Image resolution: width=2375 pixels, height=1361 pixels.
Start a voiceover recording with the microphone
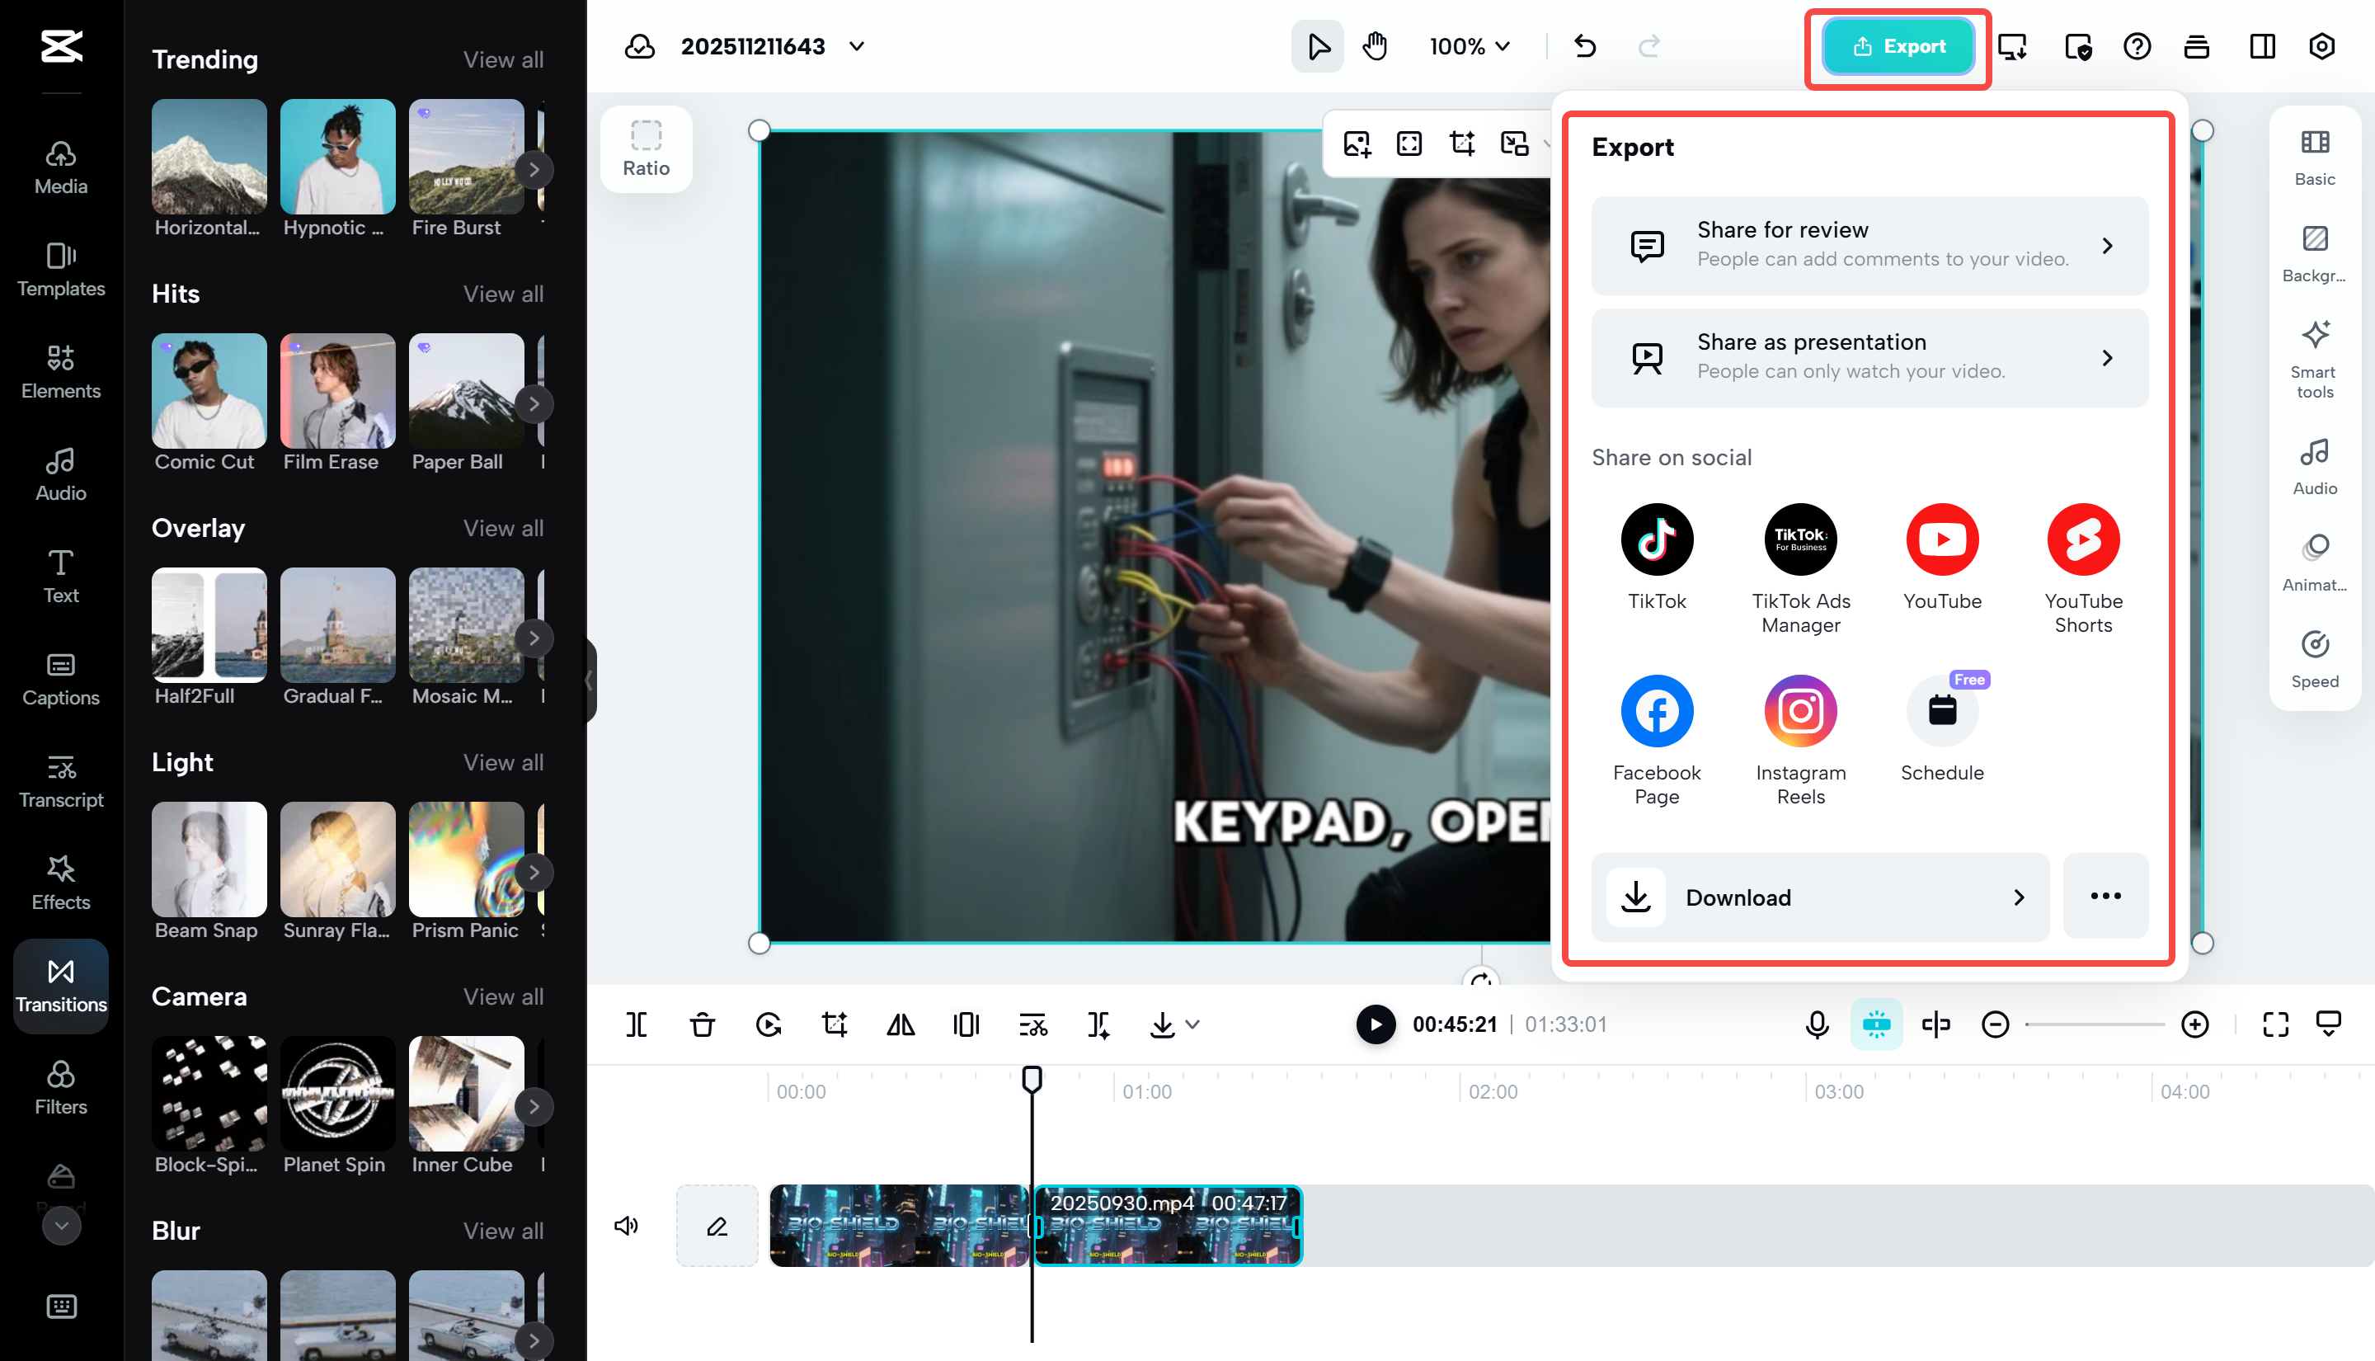tap(1815, 1024)
